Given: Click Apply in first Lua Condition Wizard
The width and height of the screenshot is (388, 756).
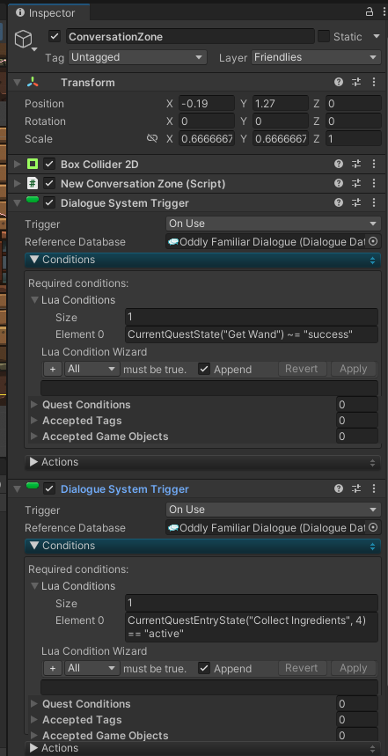Looking at the screenshot, I should point(354,369).
